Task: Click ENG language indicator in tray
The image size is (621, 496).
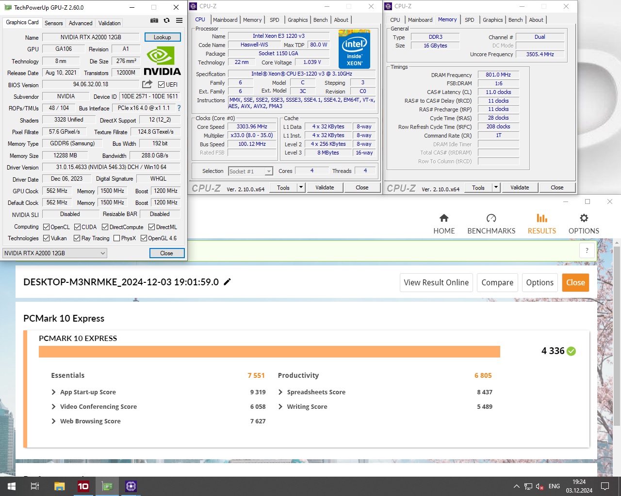Action: point(554,486)
